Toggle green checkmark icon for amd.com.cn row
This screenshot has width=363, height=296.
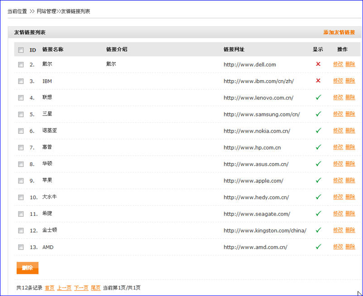click(319, 247)
